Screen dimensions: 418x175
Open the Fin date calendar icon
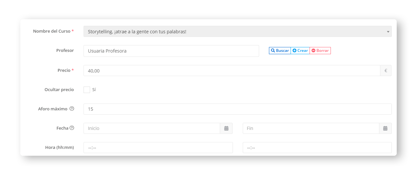click(385, 128)
